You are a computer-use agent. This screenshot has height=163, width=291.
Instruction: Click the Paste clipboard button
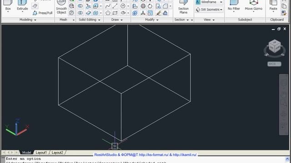pyautogui.click(x=273, y=6)
